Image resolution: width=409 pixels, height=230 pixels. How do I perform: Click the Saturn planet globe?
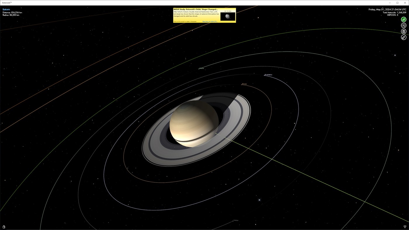[x=194, y=123]
